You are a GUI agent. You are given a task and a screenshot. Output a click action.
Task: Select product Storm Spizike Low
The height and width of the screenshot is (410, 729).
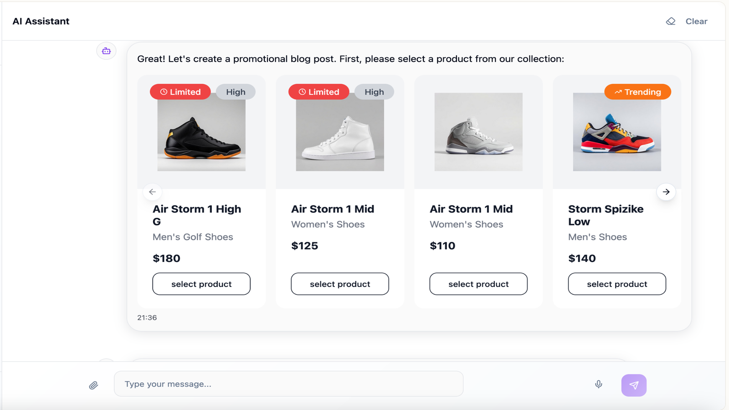coord(616,284)
